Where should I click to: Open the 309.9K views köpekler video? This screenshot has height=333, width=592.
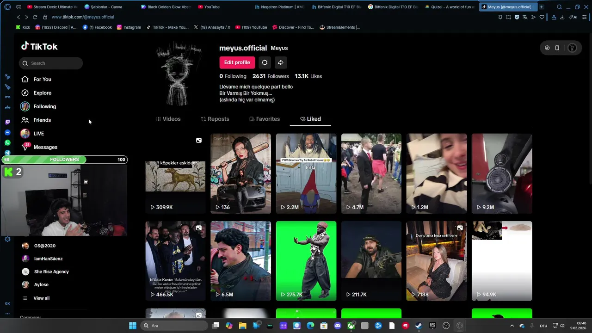(x=175, y=173)
